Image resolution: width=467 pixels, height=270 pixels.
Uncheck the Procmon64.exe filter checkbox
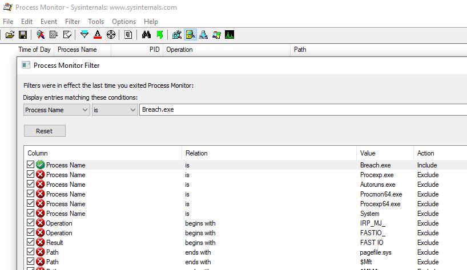(30, 193)
